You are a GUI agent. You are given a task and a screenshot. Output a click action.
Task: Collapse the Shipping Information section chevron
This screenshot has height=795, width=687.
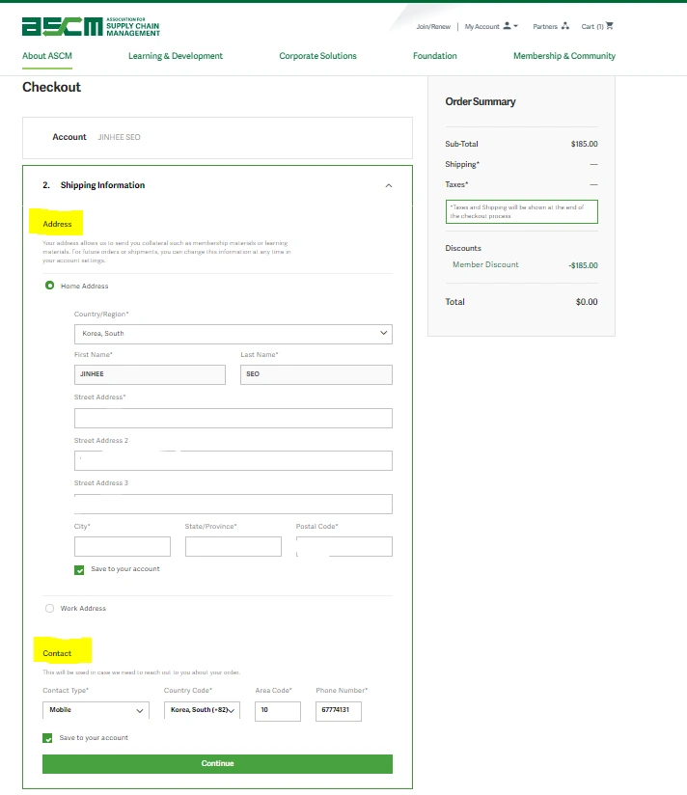click(x=389, y=185)
